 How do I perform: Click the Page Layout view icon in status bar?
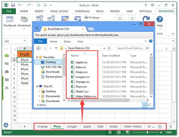point(119,132)
